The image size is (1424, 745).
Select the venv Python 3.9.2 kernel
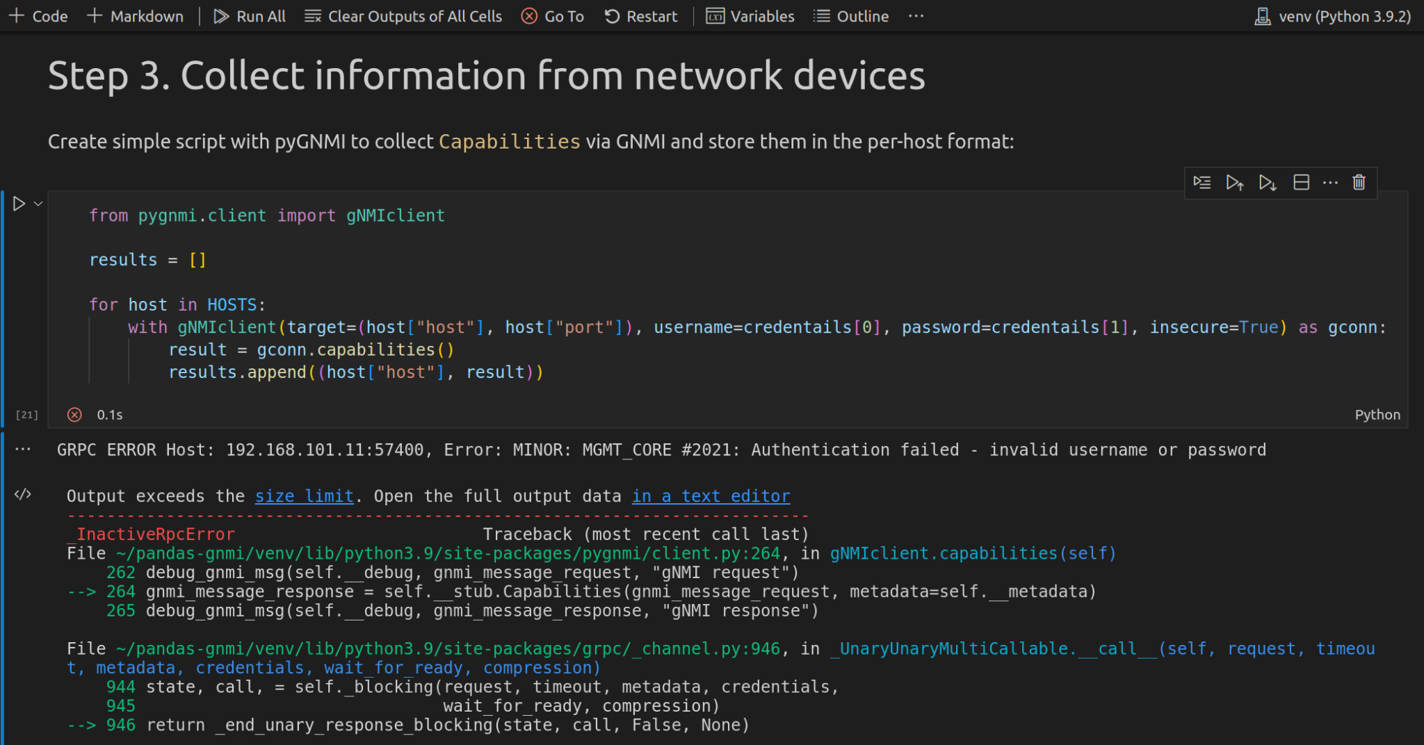pos(1332,15)
